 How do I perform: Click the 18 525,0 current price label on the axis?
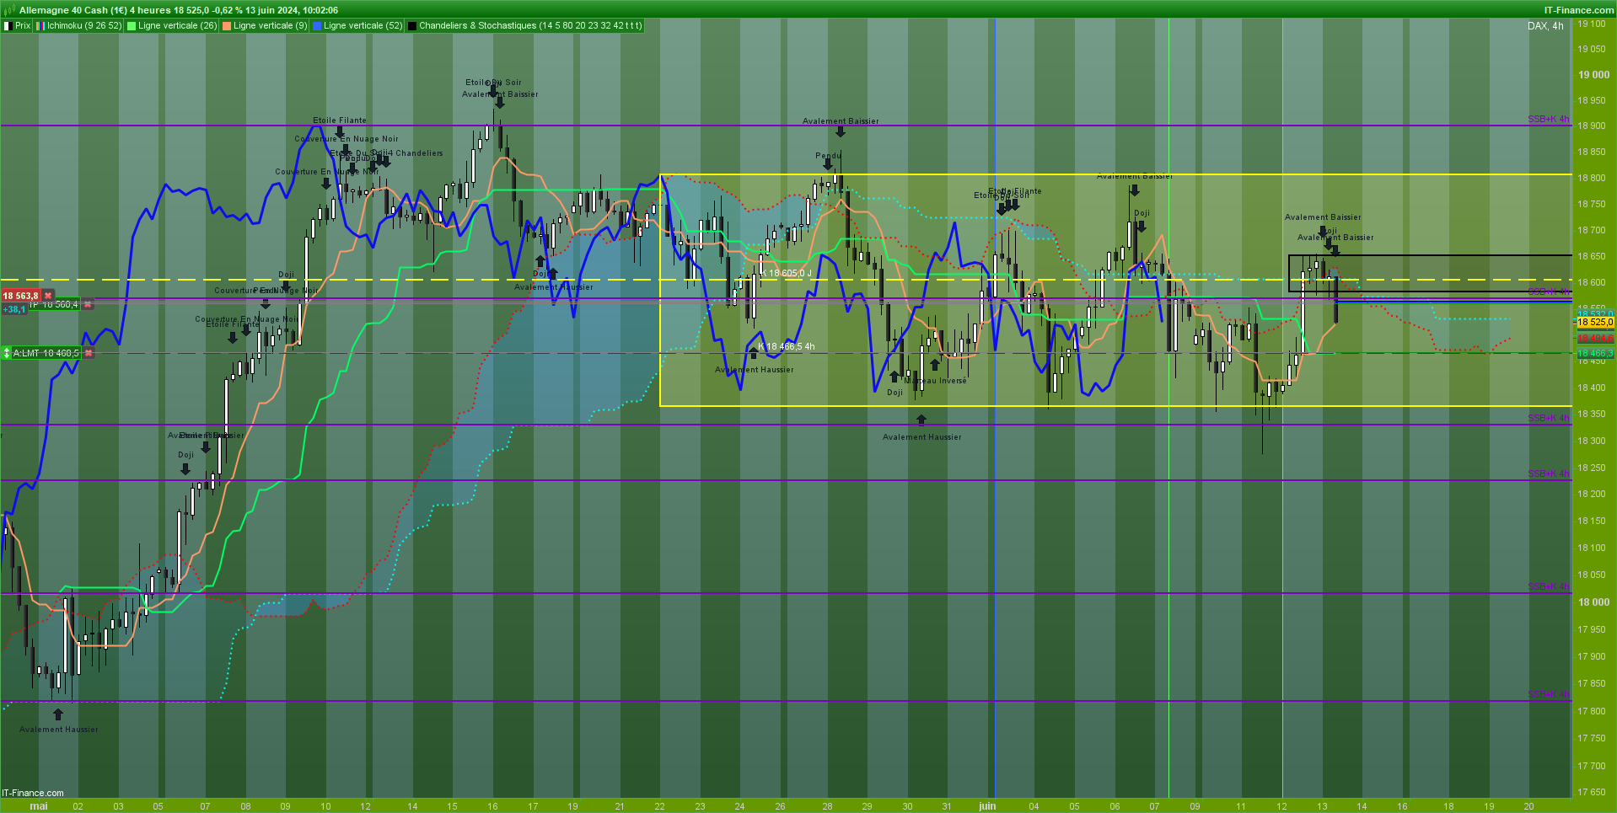(1595, 322)
